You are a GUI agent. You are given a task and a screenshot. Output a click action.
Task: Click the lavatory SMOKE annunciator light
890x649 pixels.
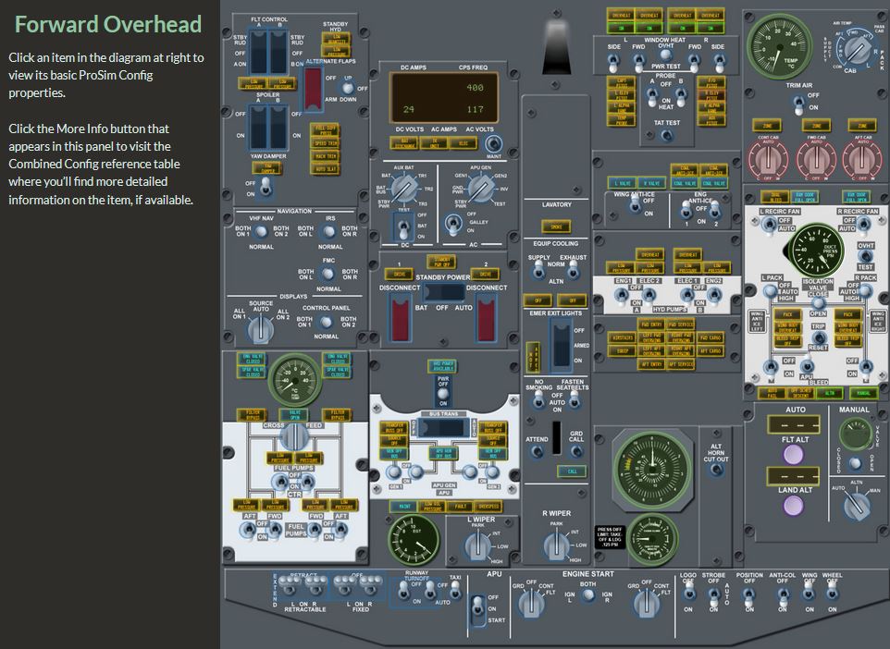tap(556, 227)
